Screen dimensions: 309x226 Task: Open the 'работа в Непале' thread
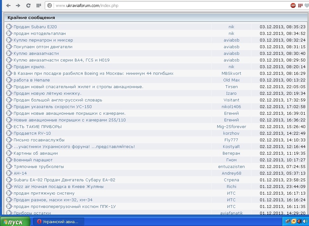pos(31,80)
